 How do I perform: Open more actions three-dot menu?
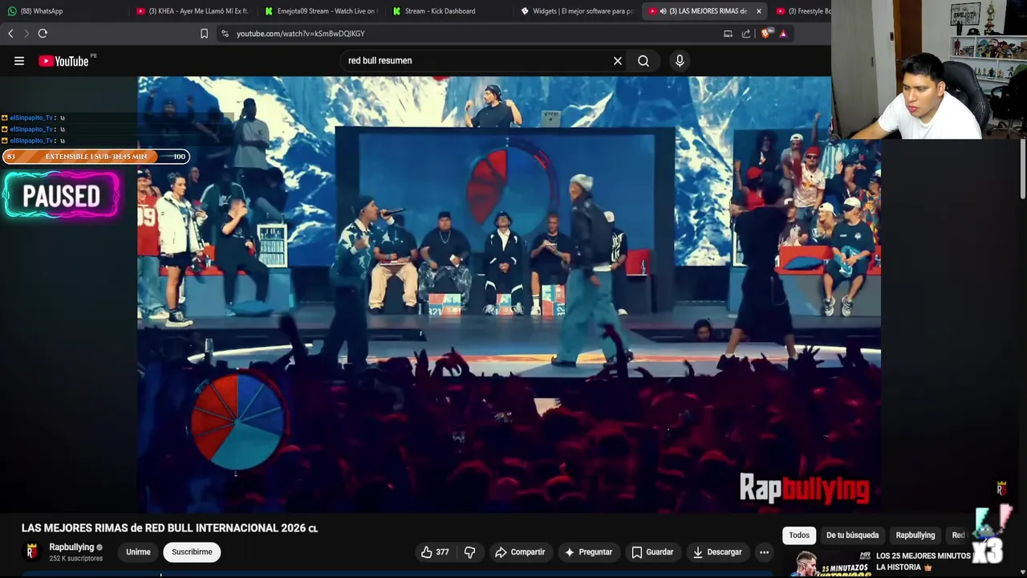764,552
